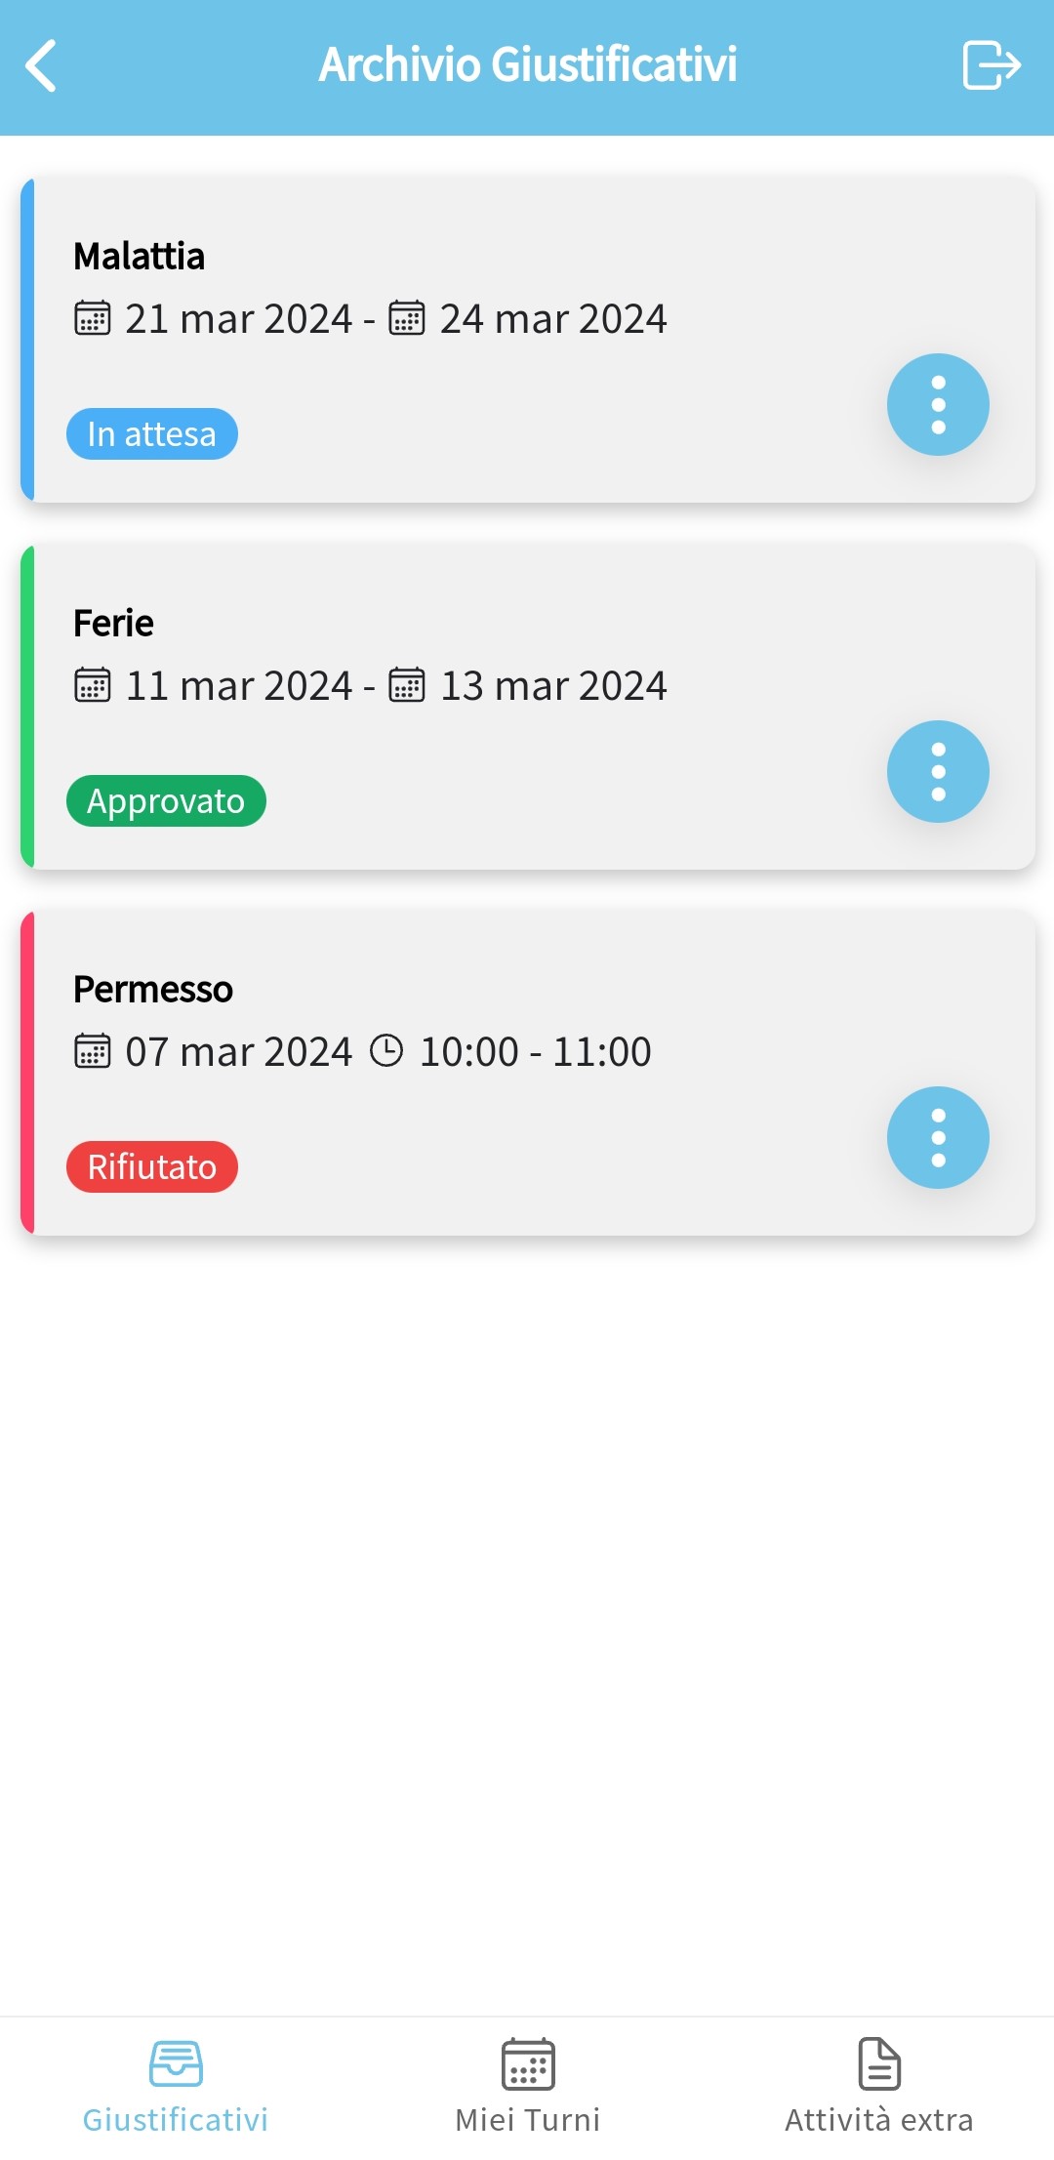Viewport: 1054px width, 2160px height.
Task: Click the clock icon beside 10:00 - 11:00
Action: tap(386, 1051)
